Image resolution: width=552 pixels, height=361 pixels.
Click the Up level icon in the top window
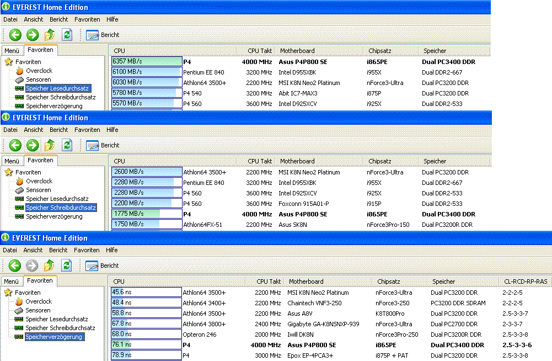50,35
